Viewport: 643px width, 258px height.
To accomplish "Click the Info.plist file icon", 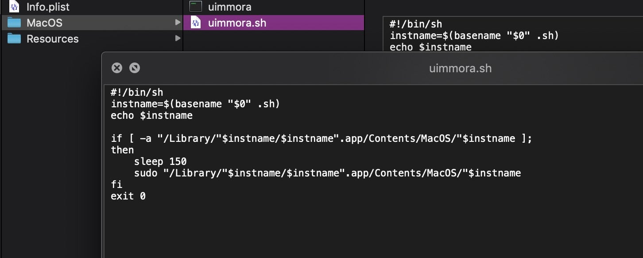I will [14, 7].
